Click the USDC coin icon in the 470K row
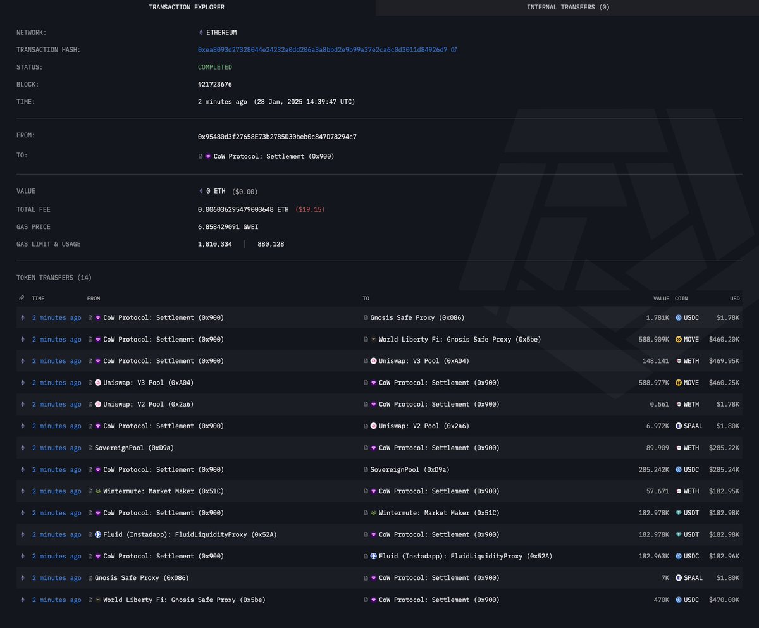Viewport: 759px width, 628px height. (679, 600)
